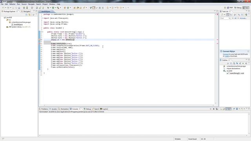
Task: Switch to the Javadoc tab
Action: pos(53,109)
